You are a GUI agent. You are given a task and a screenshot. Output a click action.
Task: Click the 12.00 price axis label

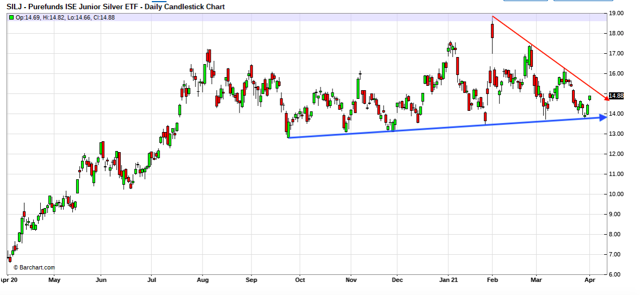click(x=617, y=154)
